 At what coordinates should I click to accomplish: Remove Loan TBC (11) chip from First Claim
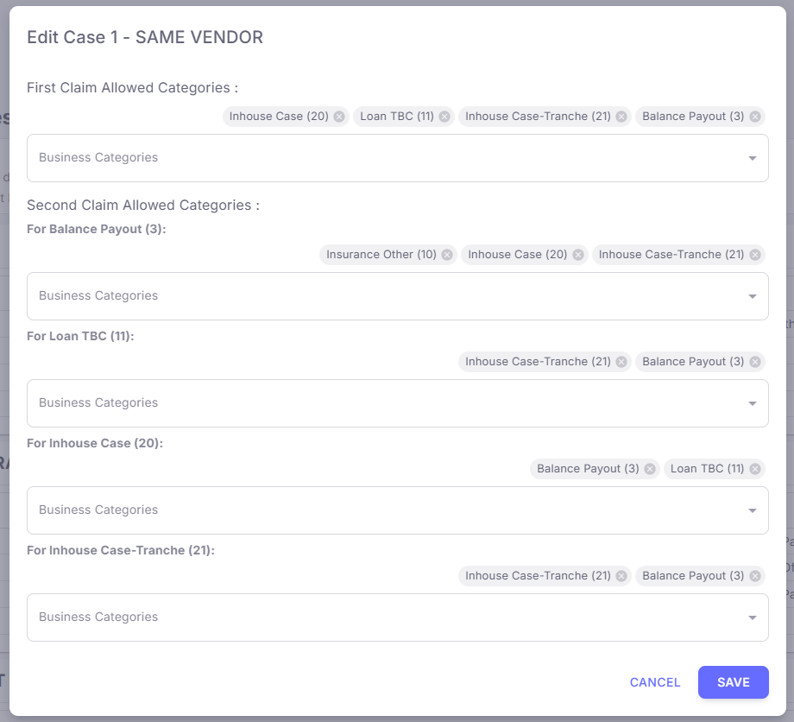(x=444, y=117)
